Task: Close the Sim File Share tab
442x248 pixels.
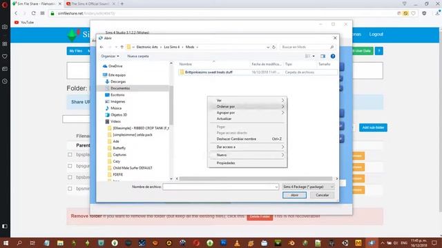Action: 60,4
